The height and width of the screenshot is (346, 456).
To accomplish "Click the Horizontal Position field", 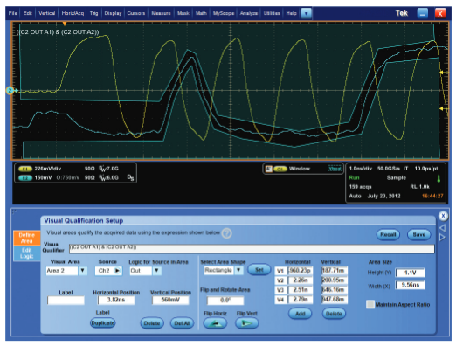I will tap(116, 300).
